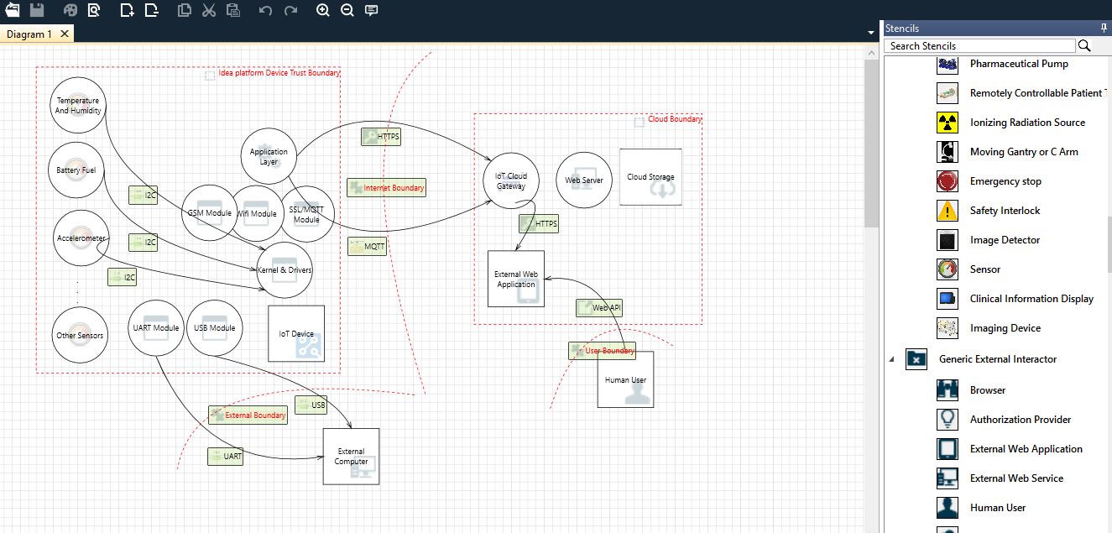Image resolution: width=1112 pixels, height=533 pixels.
Task: Select the Temperature And Humidity node
Action: [78, 106]
